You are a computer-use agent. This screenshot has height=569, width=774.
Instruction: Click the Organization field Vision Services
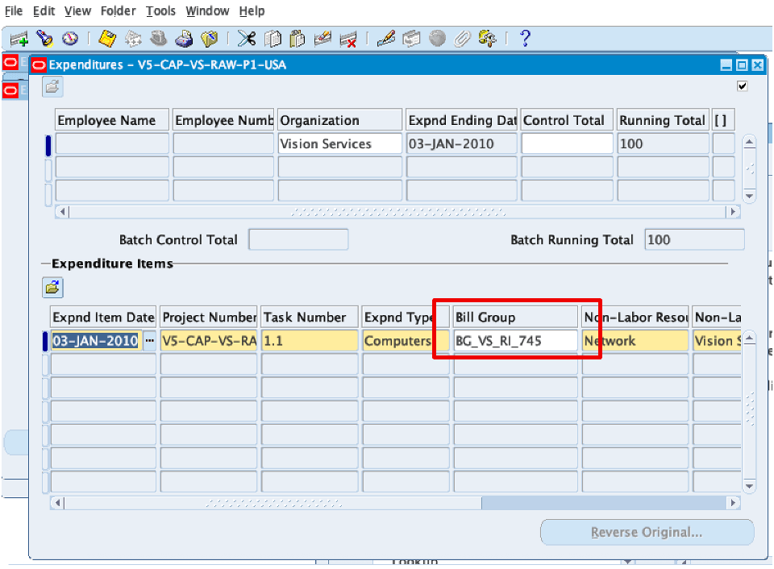tap(339, 143)
